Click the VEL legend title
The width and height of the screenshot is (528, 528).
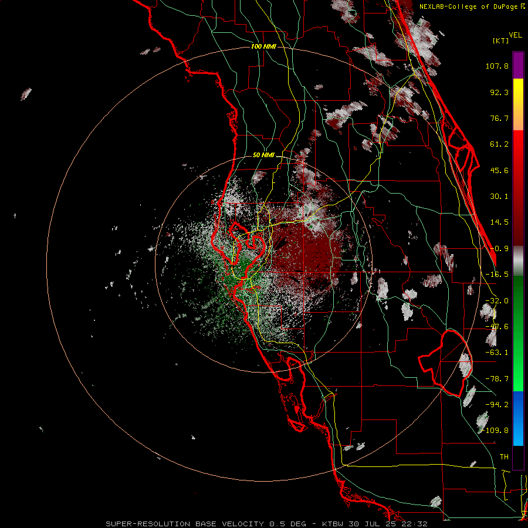tap(516, 35)
